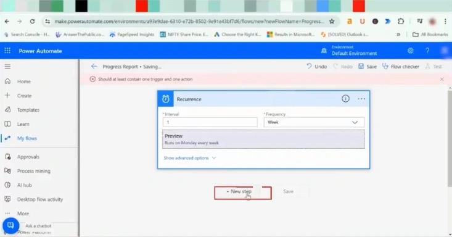Open NIFTY Share Price bookmark
The height and width of the screenshot is (237, 452).
pyautogui.click(x=184, y=35)
